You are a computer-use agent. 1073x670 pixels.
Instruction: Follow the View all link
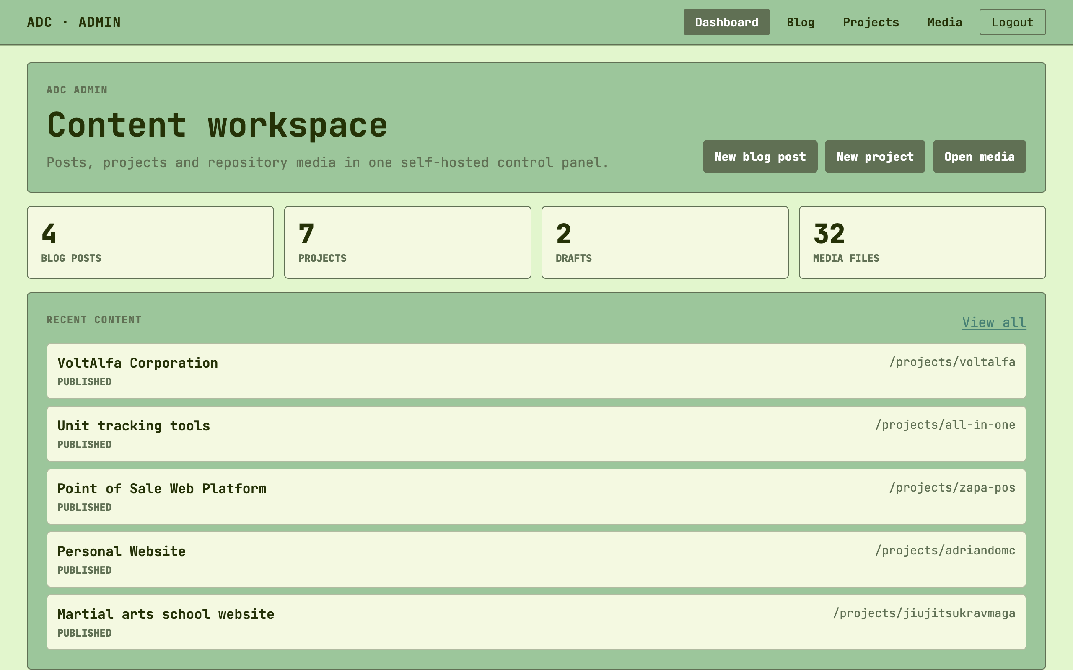994,322
